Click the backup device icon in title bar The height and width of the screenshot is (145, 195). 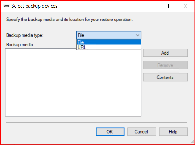click(7, 6)
